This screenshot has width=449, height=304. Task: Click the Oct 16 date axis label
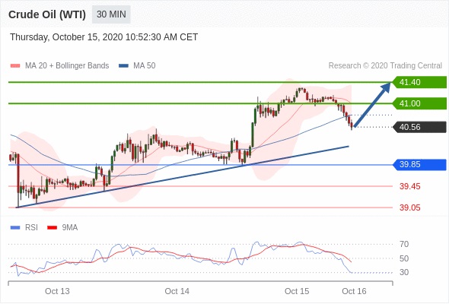click(x=354, y=291)
